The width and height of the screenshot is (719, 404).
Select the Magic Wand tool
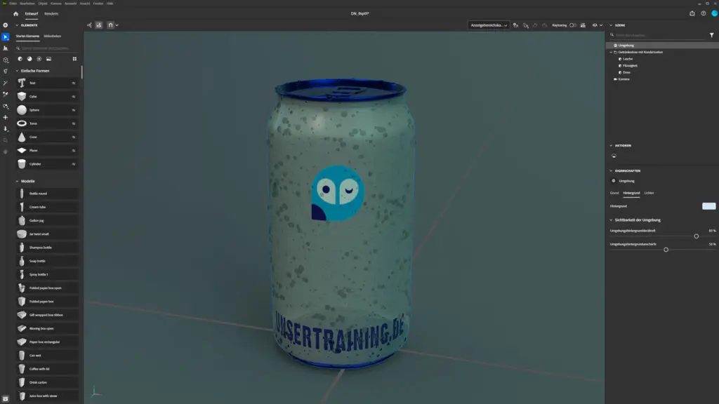click(x=6, y=83)
